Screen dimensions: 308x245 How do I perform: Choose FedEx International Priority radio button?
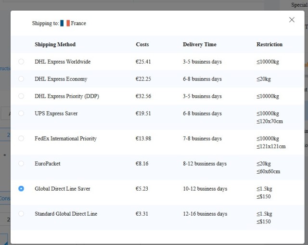point(21,138)
